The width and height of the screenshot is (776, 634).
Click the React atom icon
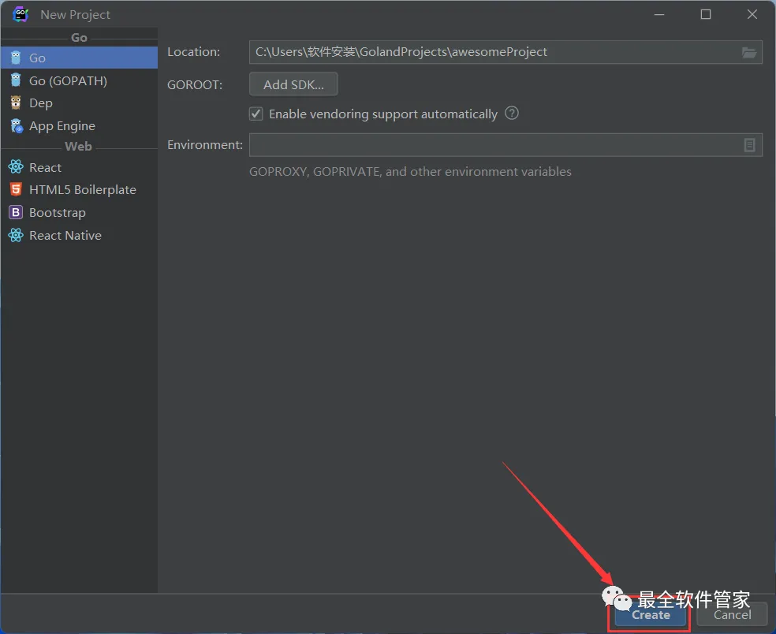point(16,167)
